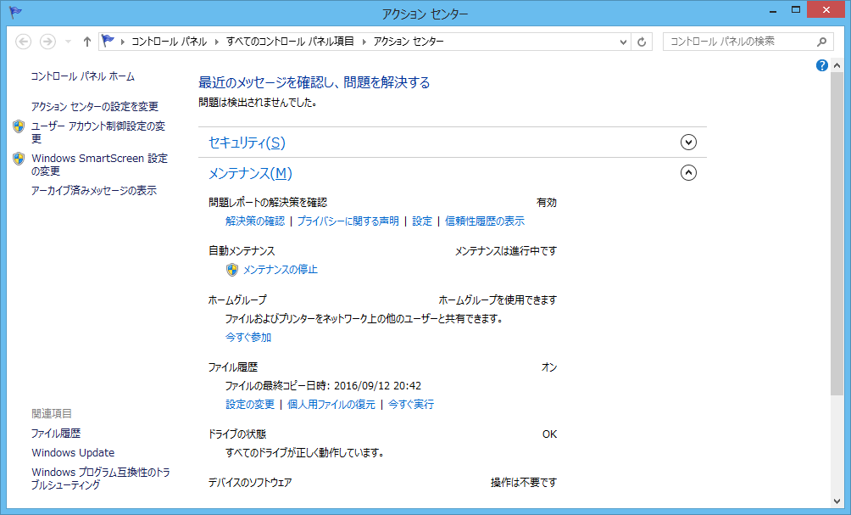Click 設定 link under problem reports

[x=422, y=221]
